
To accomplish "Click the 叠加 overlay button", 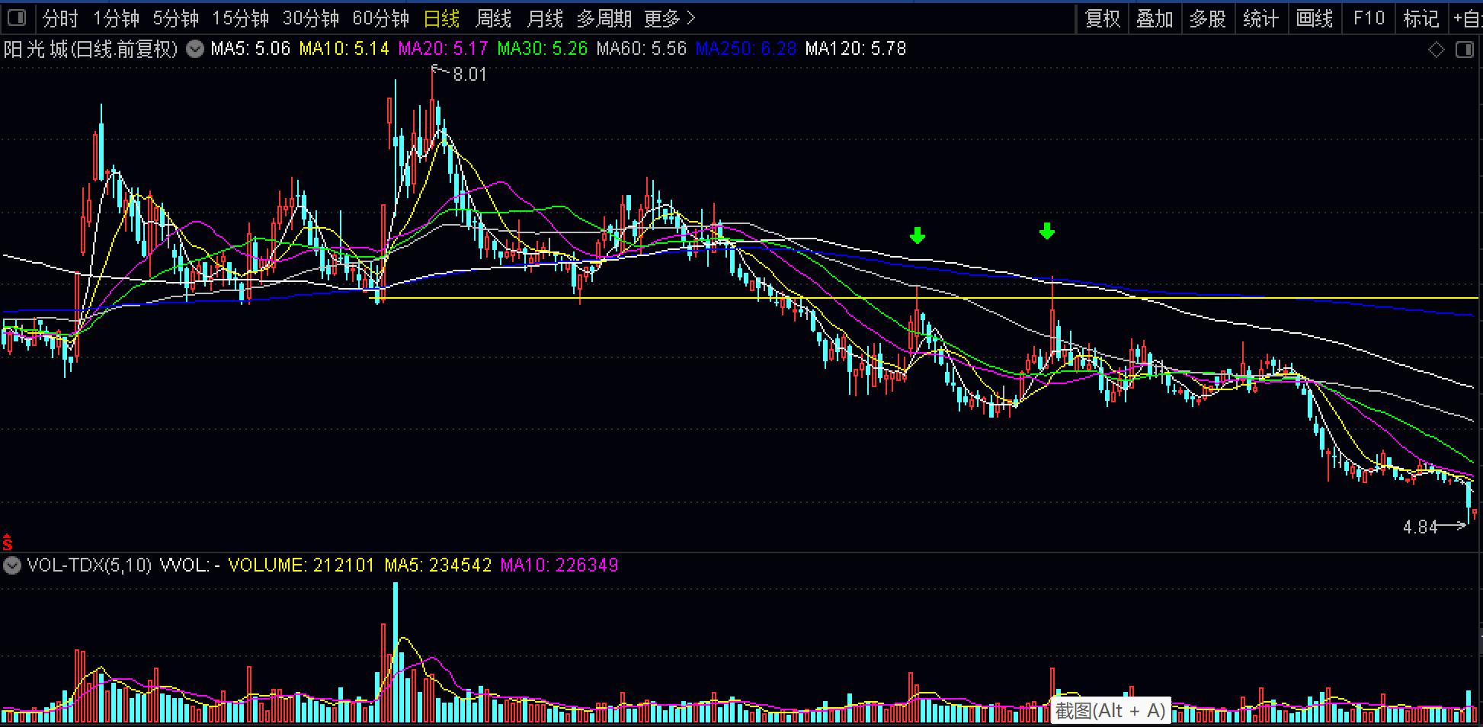I will pyautogui.click(x=1155, y=18).
